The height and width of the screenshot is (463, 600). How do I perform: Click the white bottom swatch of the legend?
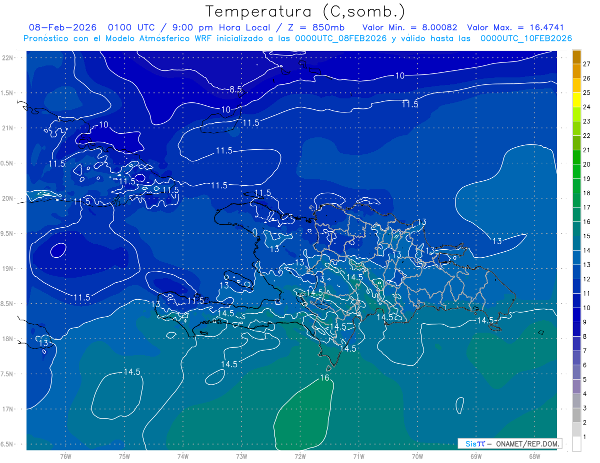coord(576,444)
